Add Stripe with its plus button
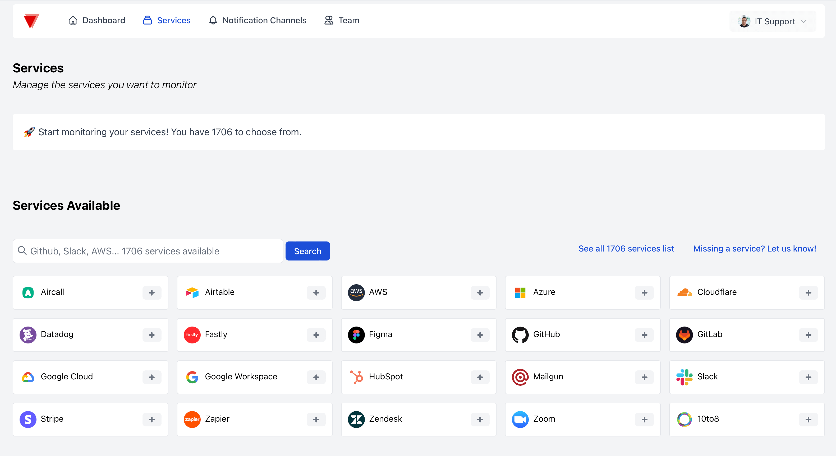836x456 pixels. (x=152, y=420)
